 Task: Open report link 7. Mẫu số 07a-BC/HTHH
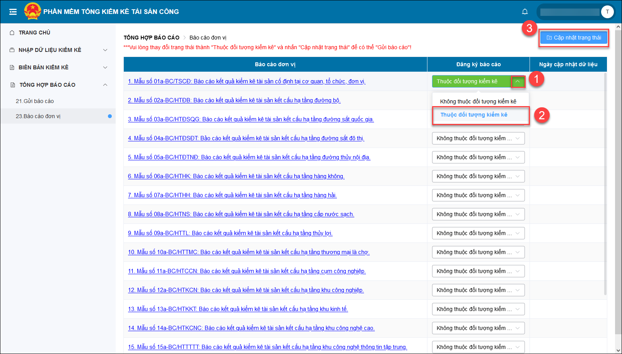click(x=232, y=195)
